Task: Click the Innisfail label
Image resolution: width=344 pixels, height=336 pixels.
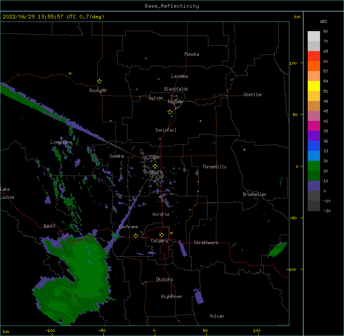Action: [166, 130]
